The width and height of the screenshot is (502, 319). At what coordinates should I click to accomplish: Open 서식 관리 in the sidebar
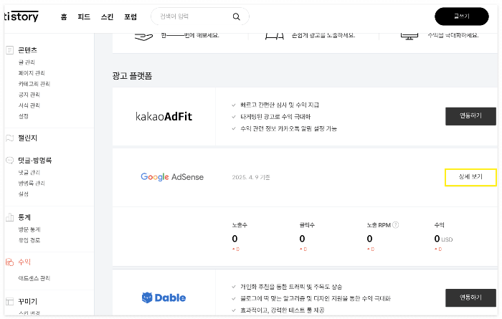coord(29,105)
